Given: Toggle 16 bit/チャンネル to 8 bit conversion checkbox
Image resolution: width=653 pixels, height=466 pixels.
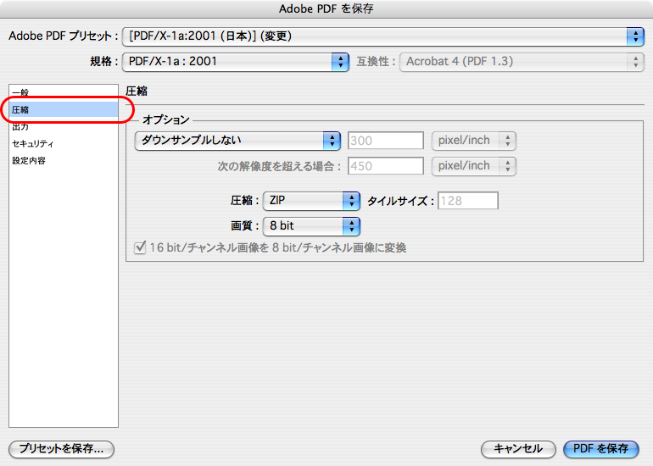Looking at the screenshot, I should (140, 247).
